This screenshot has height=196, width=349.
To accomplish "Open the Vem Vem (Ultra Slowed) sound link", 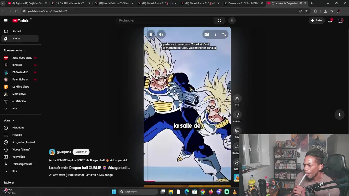I will point(81,175).
